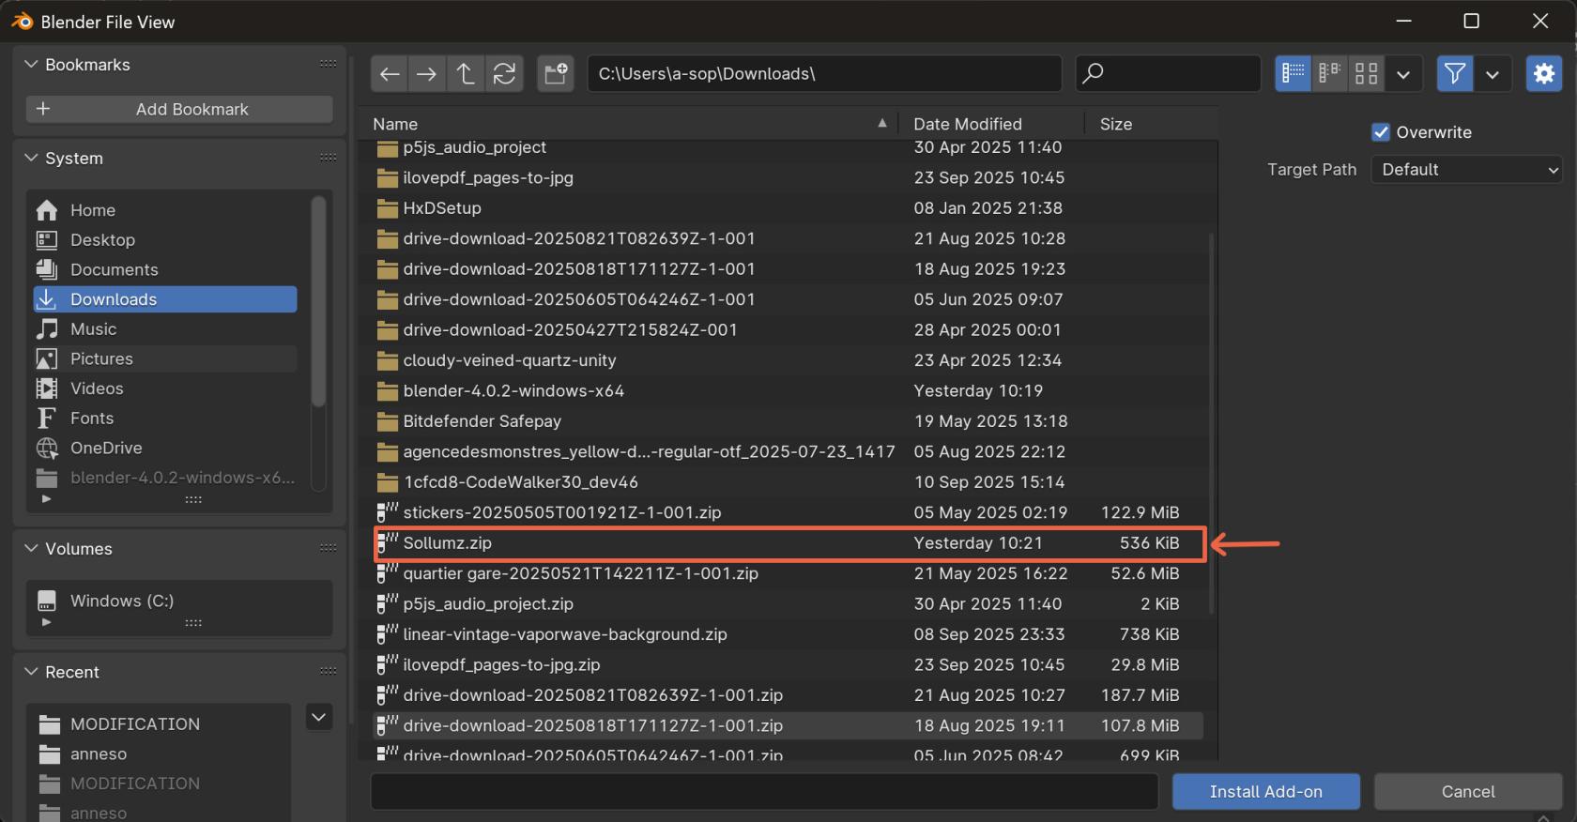Open Documents in System list
Image resolution: width=1577 pixels, height=822 pixels.
click(114, 270)
